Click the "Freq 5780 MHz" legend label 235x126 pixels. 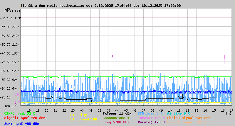pos(116,122)
